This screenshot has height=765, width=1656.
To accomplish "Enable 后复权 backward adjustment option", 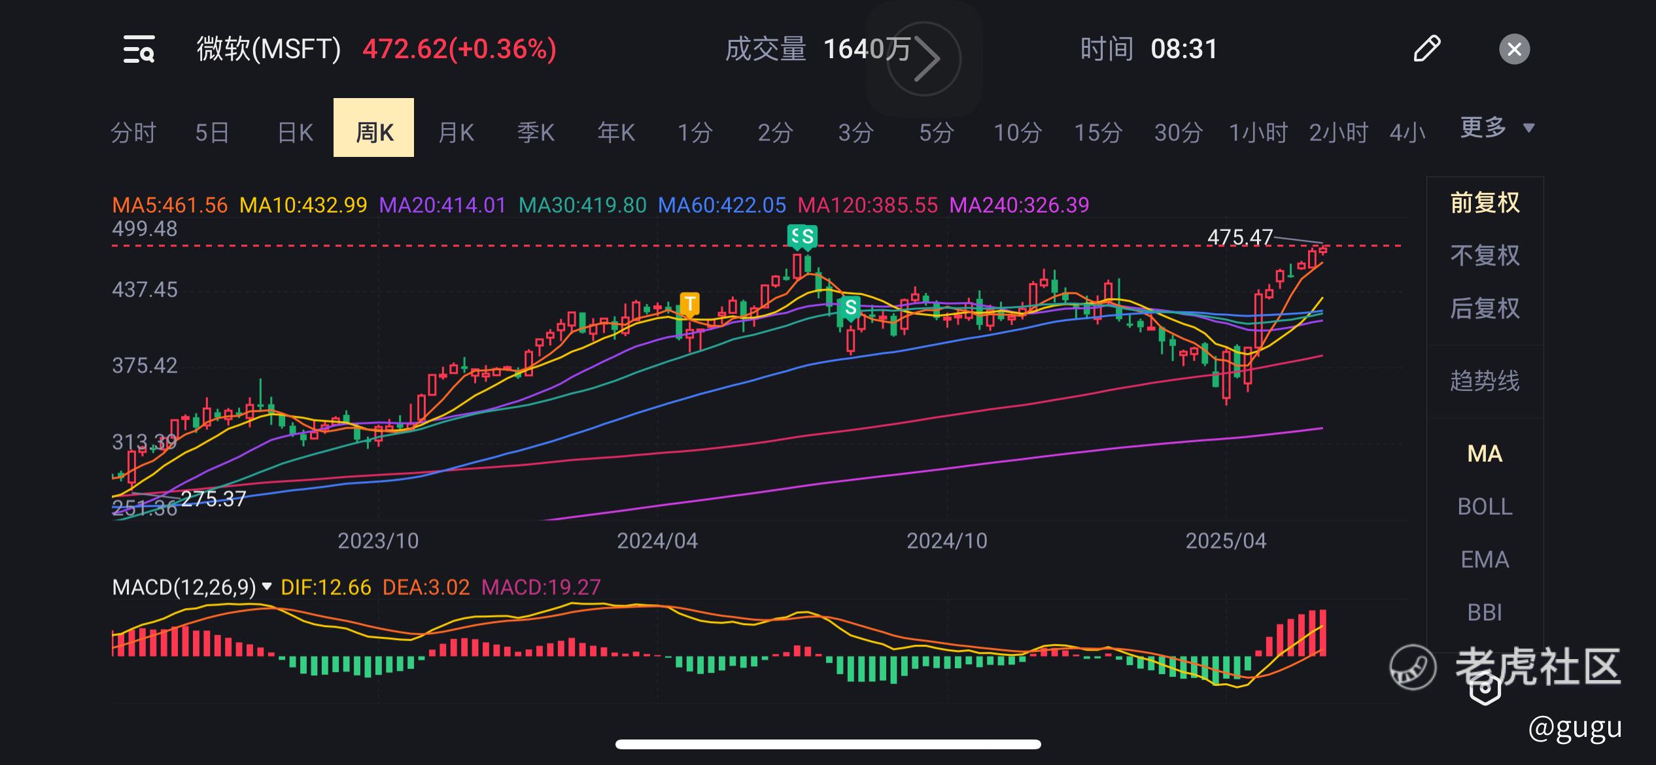I will (x=1485, y=309).
